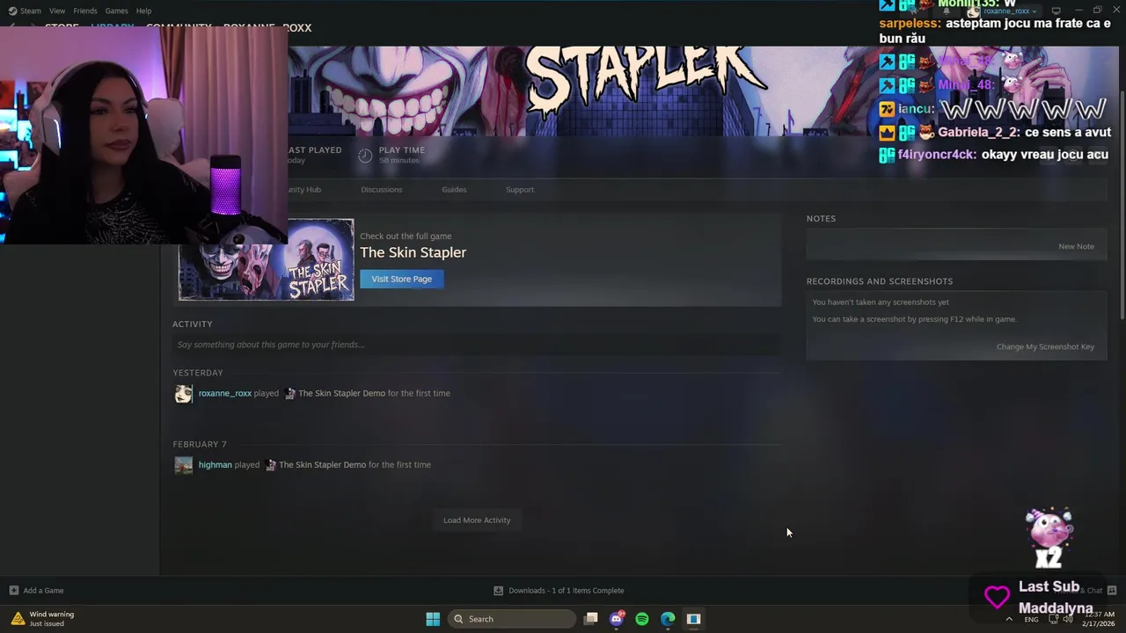Click the Downloads icon in the bottom bar

coord(498,591)
